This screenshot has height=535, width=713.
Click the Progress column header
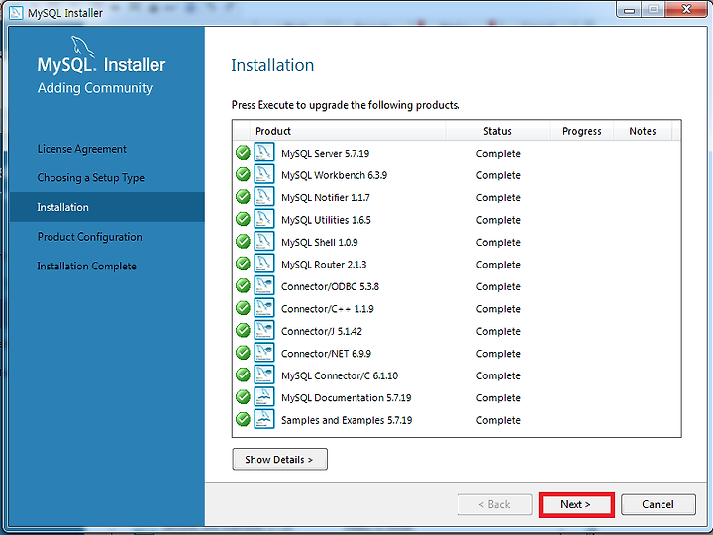pos(582,131)
